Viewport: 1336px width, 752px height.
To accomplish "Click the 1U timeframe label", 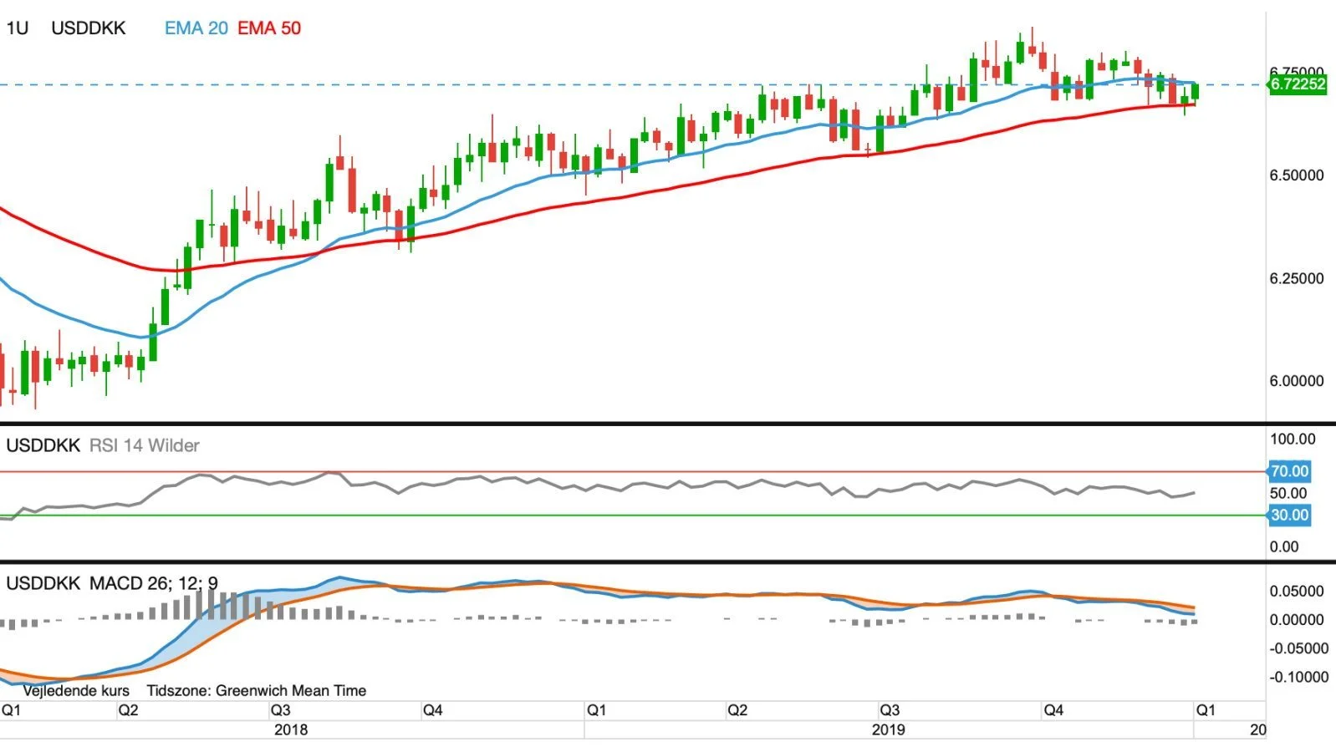I will [17, 28].
